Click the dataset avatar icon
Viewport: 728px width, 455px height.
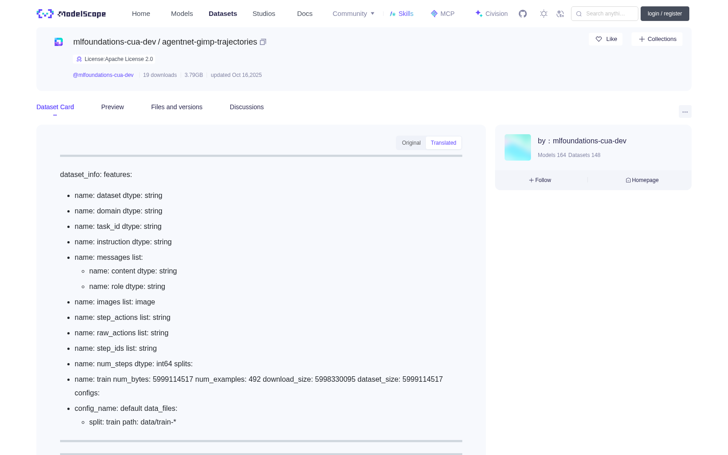click(59, 42)
